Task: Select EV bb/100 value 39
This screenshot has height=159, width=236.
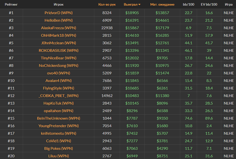Action: (209, 51)
